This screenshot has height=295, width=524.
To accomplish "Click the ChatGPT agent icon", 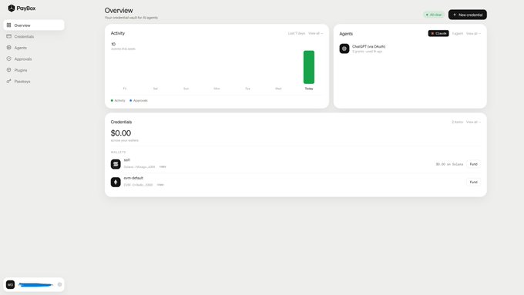I will [x=344, y=49].
